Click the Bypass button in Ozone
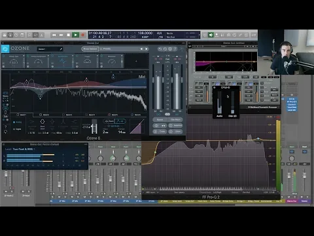 coord(160,119)
